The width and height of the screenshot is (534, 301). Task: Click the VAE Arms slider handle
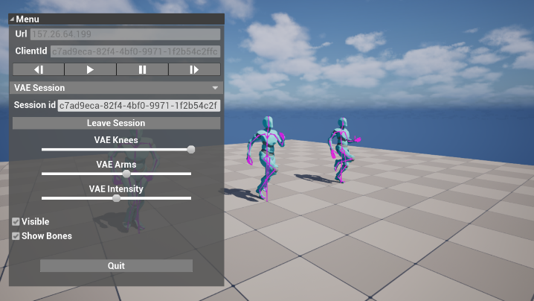(126, 174)
